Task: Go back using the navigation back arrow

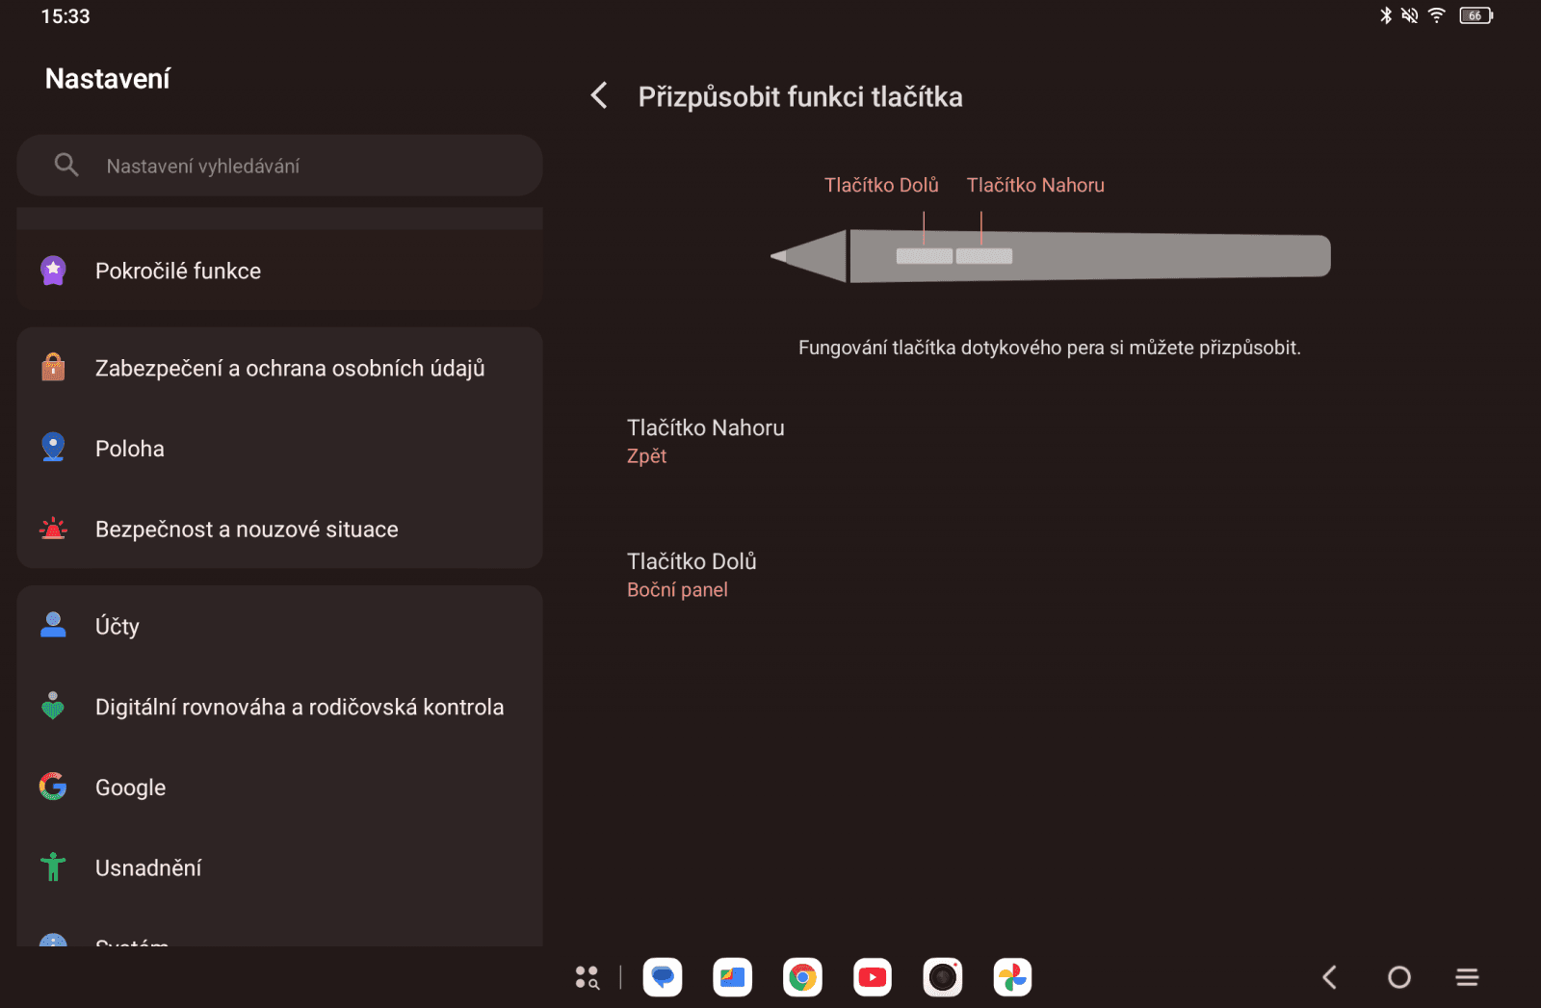Action: click(x=1329, y=976)
